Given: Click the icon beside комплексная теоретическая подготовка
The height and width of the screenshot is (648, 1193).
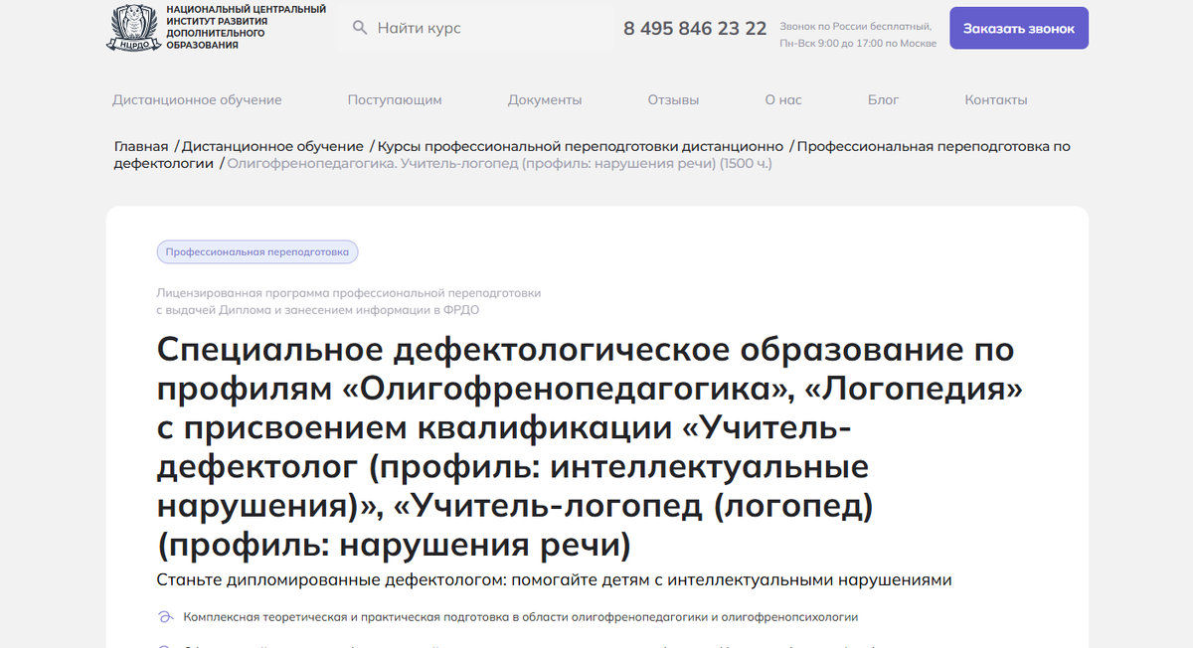Looking at the screenshot, I should (165, 616).
